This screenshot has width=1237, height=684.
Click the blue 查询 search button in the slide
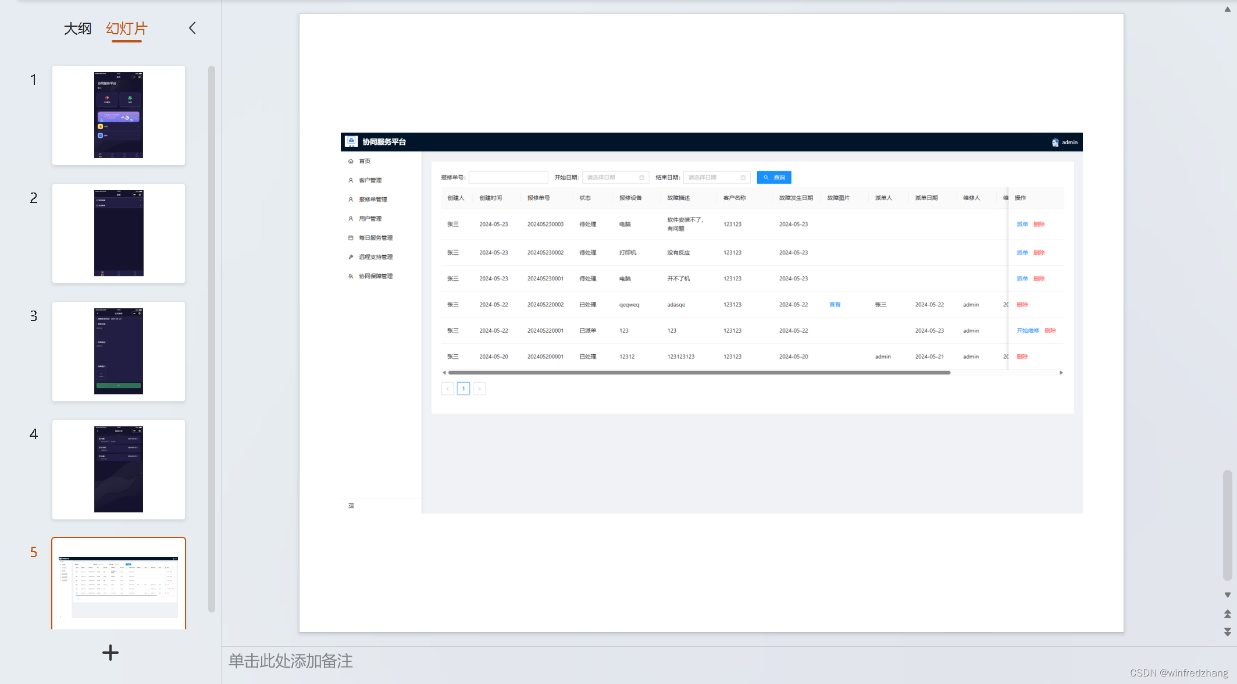(773, 177)
